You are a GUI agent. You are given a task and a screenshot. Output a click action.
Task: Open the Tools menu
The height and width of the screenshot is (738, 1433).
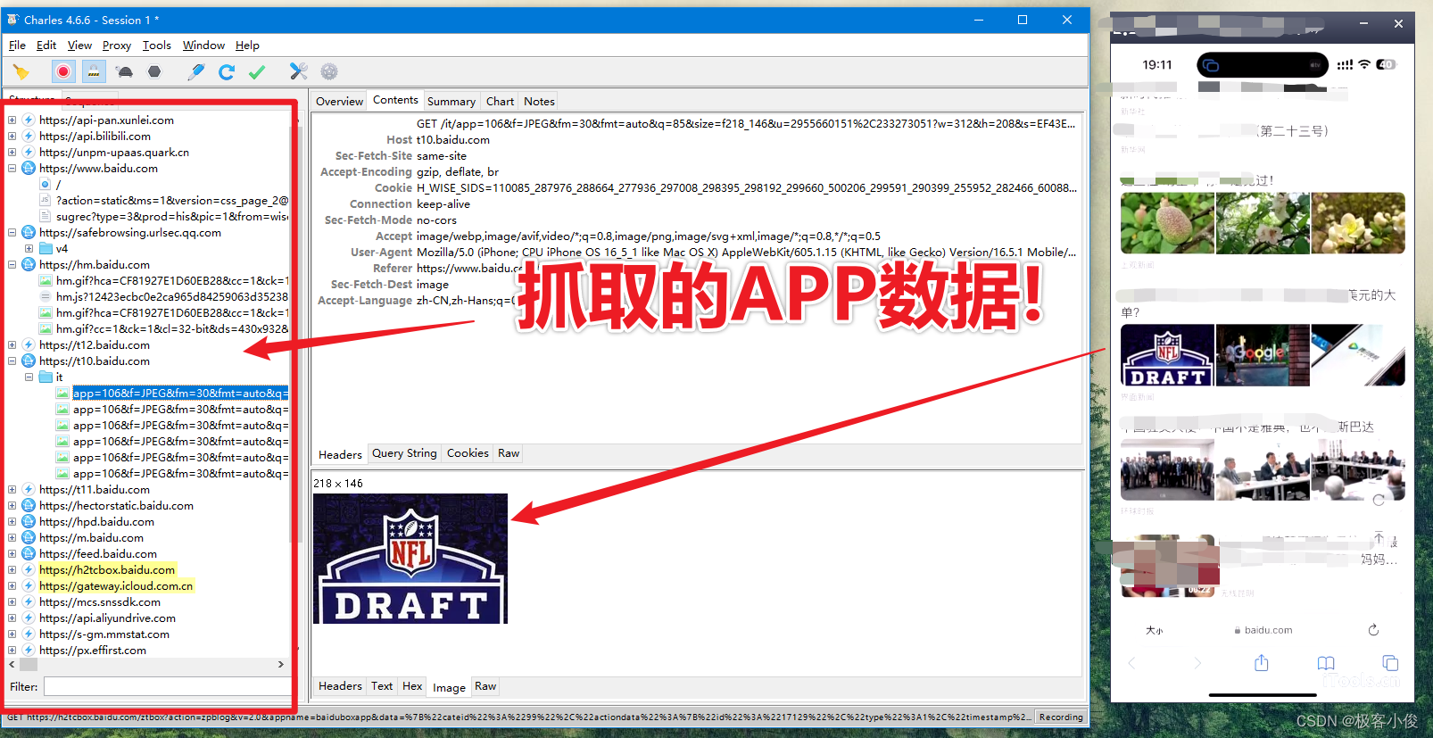156,46
